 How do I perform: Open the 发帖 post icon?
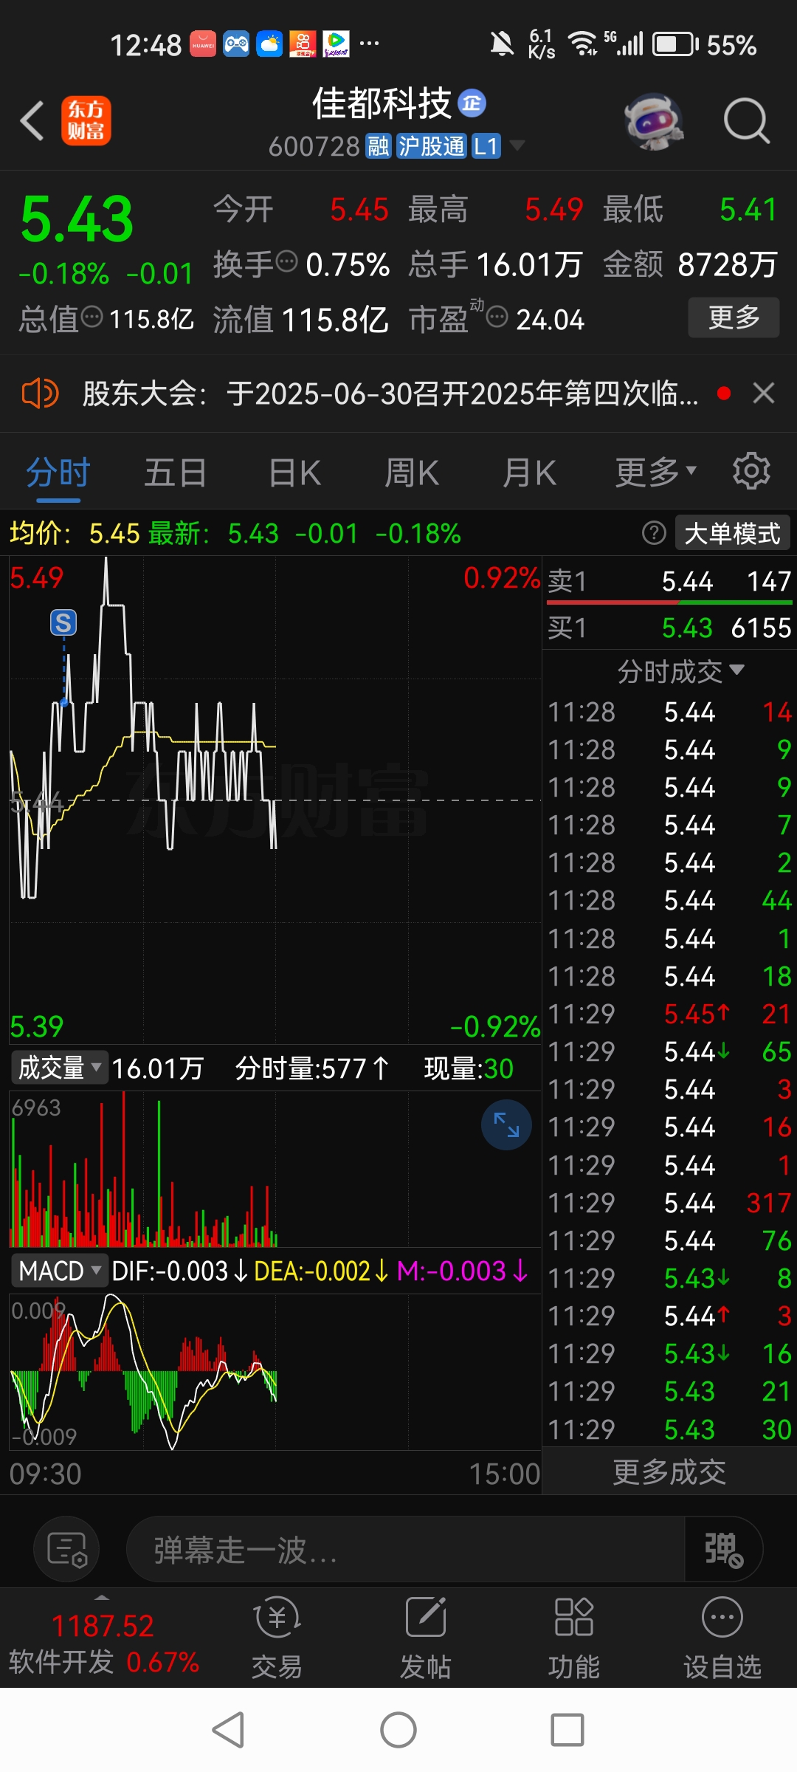pos(426,1636)
